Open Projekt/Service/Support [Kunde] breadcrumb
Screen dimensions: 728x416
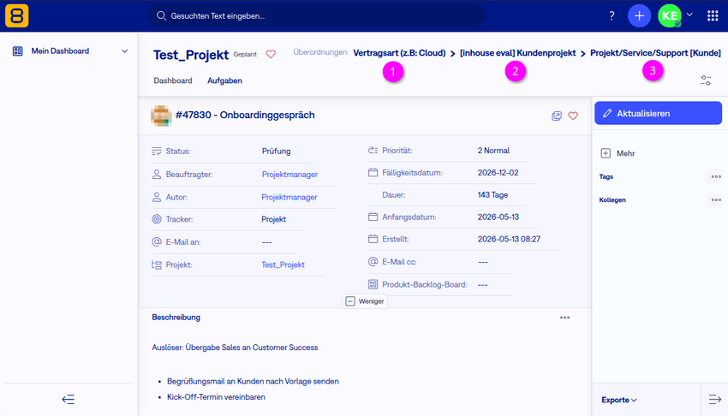click(655, 53)
